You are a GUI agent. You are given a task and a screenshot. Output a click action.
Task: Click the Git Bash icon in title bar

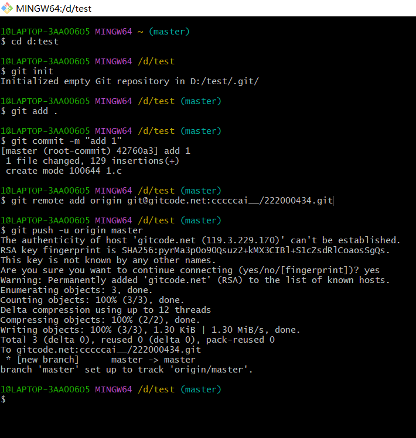point(8,8)
